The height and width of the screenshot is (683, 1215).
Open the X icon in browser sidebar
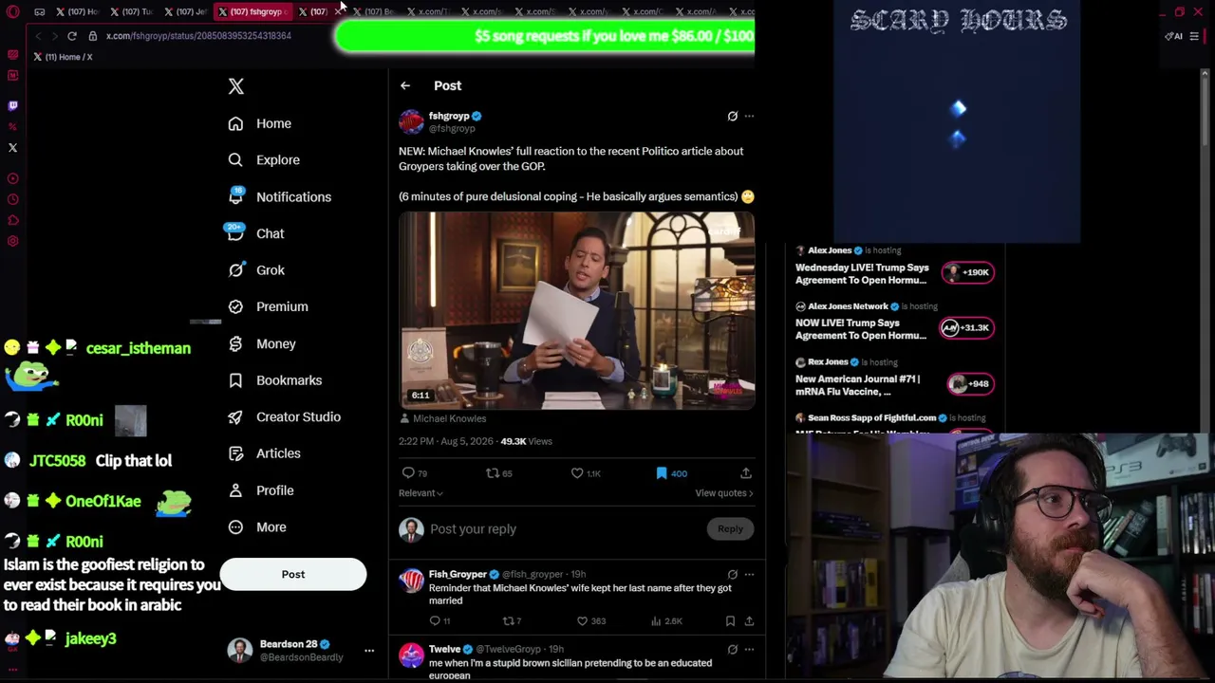12,148
